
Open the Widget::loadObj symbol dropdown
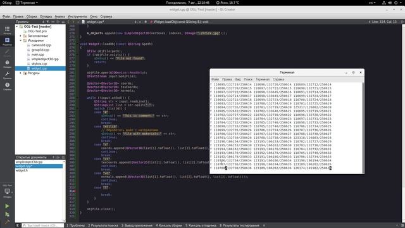[181, 22]
